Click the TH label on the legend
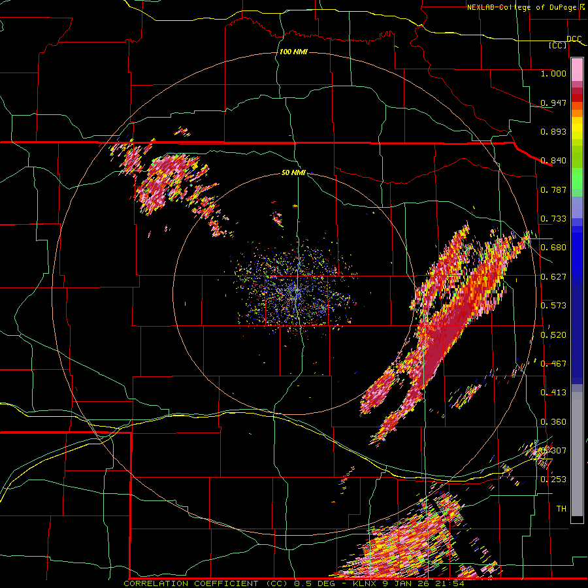588x588 pixels. [561, 509]
